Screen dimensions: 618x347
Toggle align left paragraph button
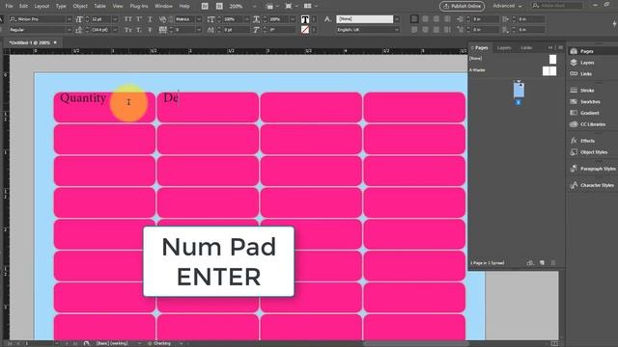click(414, 19)
